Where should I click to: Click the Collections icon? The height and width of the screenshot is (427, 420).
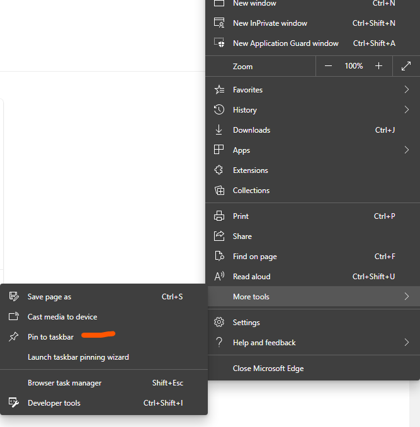pyautogui.click(x=219, y=191)
